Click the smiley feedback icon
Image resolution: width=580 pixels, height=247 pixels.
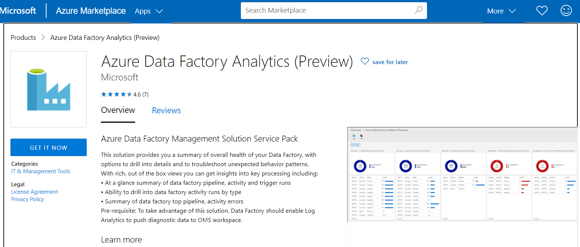tap(566, 10)
